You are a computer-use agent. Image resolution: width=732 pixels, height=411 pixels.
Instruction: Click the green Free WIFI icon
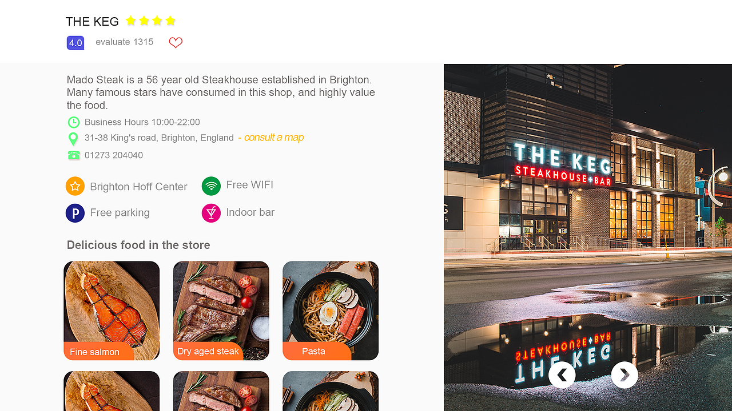coord(211,186)
